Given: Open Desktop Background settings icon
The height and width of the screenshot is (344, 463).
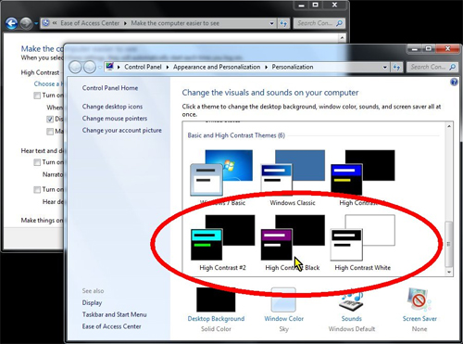Looking at the screenshot, I should 216,299.
